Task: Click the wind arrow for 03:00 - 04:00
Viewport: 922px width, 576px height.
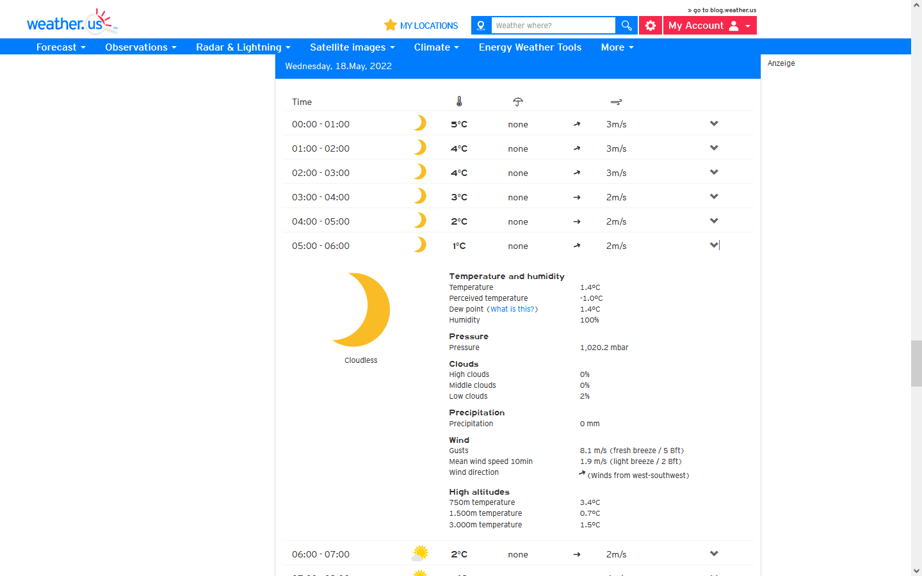Action: [x=577, y=197]
